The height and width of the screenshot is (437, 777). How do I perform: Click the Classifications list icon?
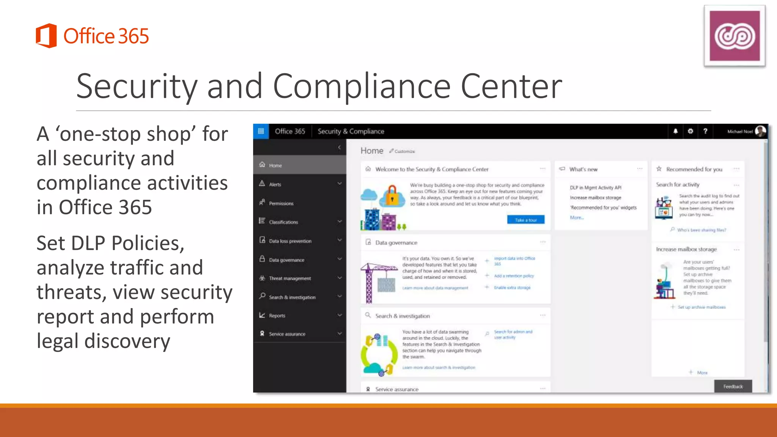point(262,221)
